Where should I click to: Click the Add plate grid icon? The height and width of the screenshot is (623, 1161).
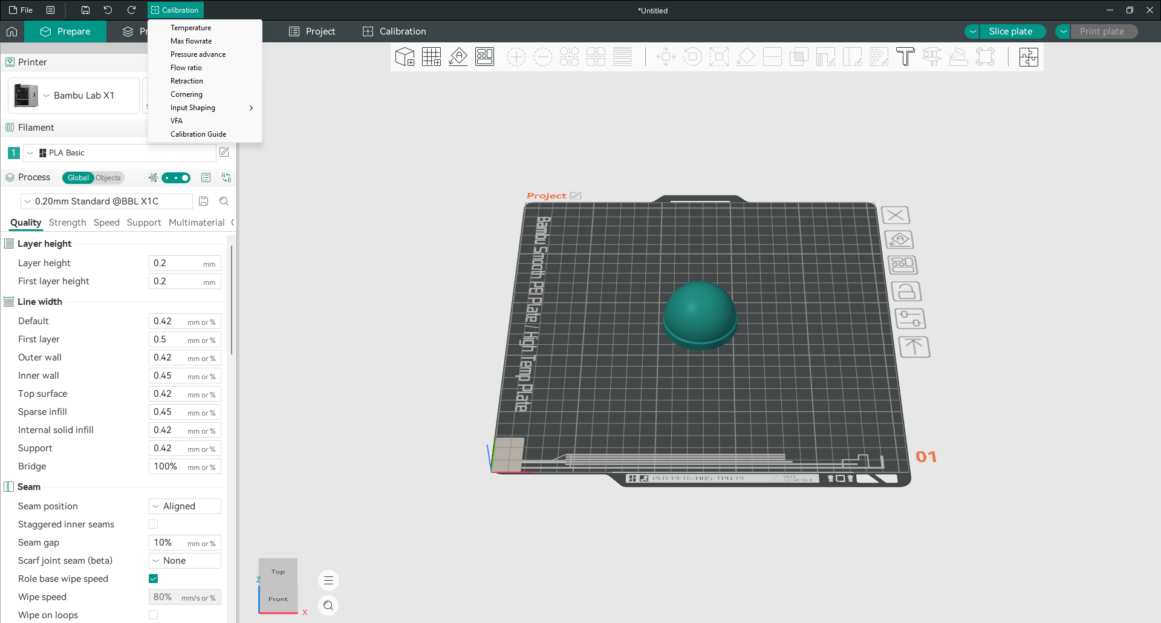431,57
